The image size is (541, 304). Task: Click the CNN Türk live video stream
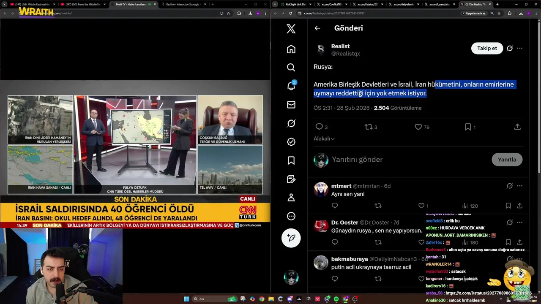coord(135,154)
